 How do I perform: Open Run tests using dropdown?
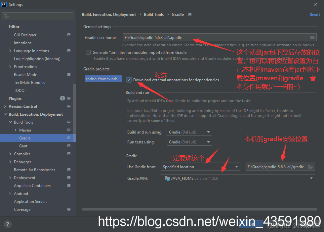pyautogui.click(x=189, y=142)
